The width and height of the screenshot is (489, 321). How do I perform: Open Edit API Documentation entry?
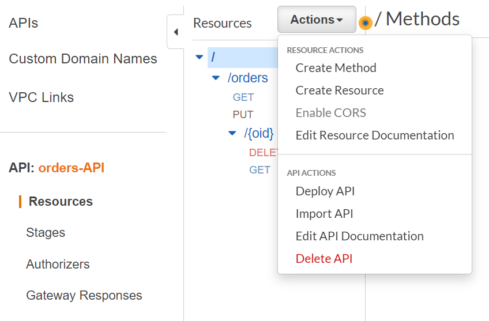pyautogui.click(x=359, y=236)
